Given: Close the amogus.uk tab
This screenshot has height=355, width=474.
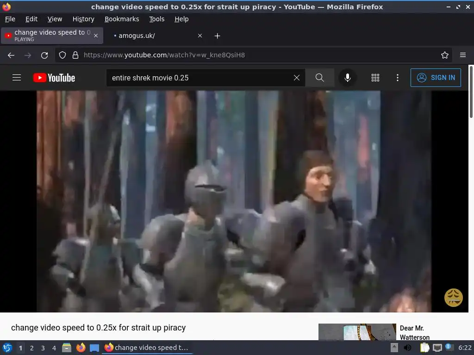Looking at the screenshot, I should tap(200, 36).
